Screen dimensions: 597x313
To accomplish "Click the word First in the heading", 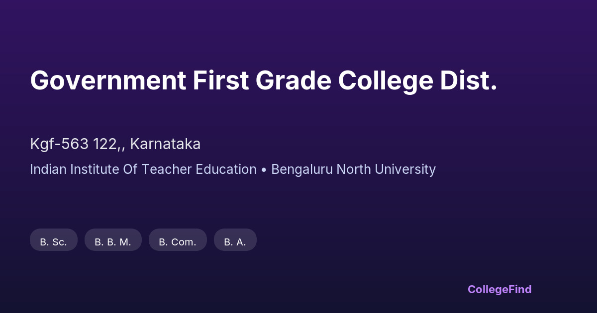I will [220, 80].
